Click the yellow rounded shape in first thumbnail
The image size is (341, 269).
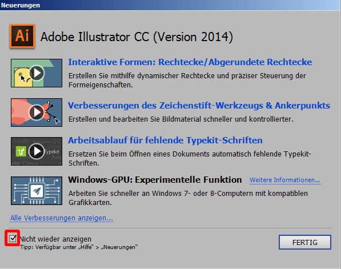pos(22,78)
